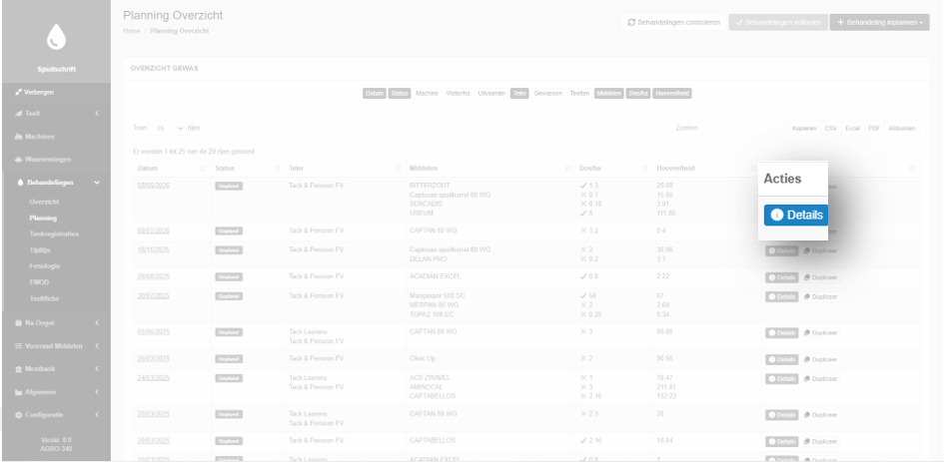This screenshot has width=944, height=462.
Task: Open Fenologie in the sidebar
Action: pos(45,265)
